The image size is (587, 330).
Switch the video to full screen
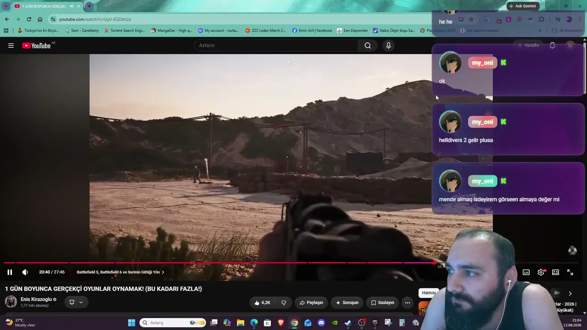[x=570, y=272]
